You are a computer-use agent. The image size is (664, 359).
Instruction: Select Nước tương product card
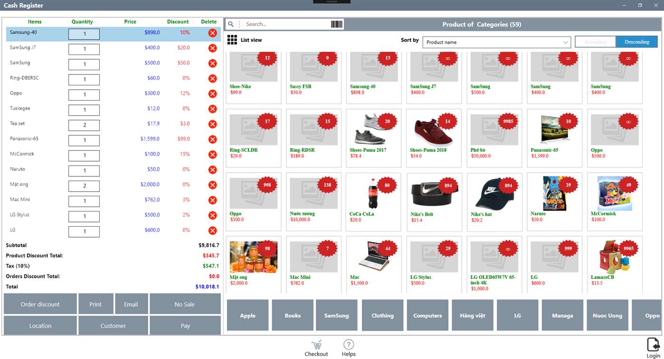click(x=313, y=202)
